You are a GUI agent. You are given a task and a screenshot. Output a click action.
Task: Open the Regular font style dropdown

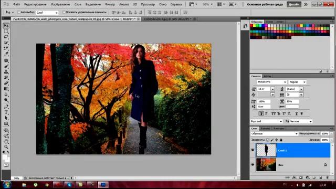298,82
